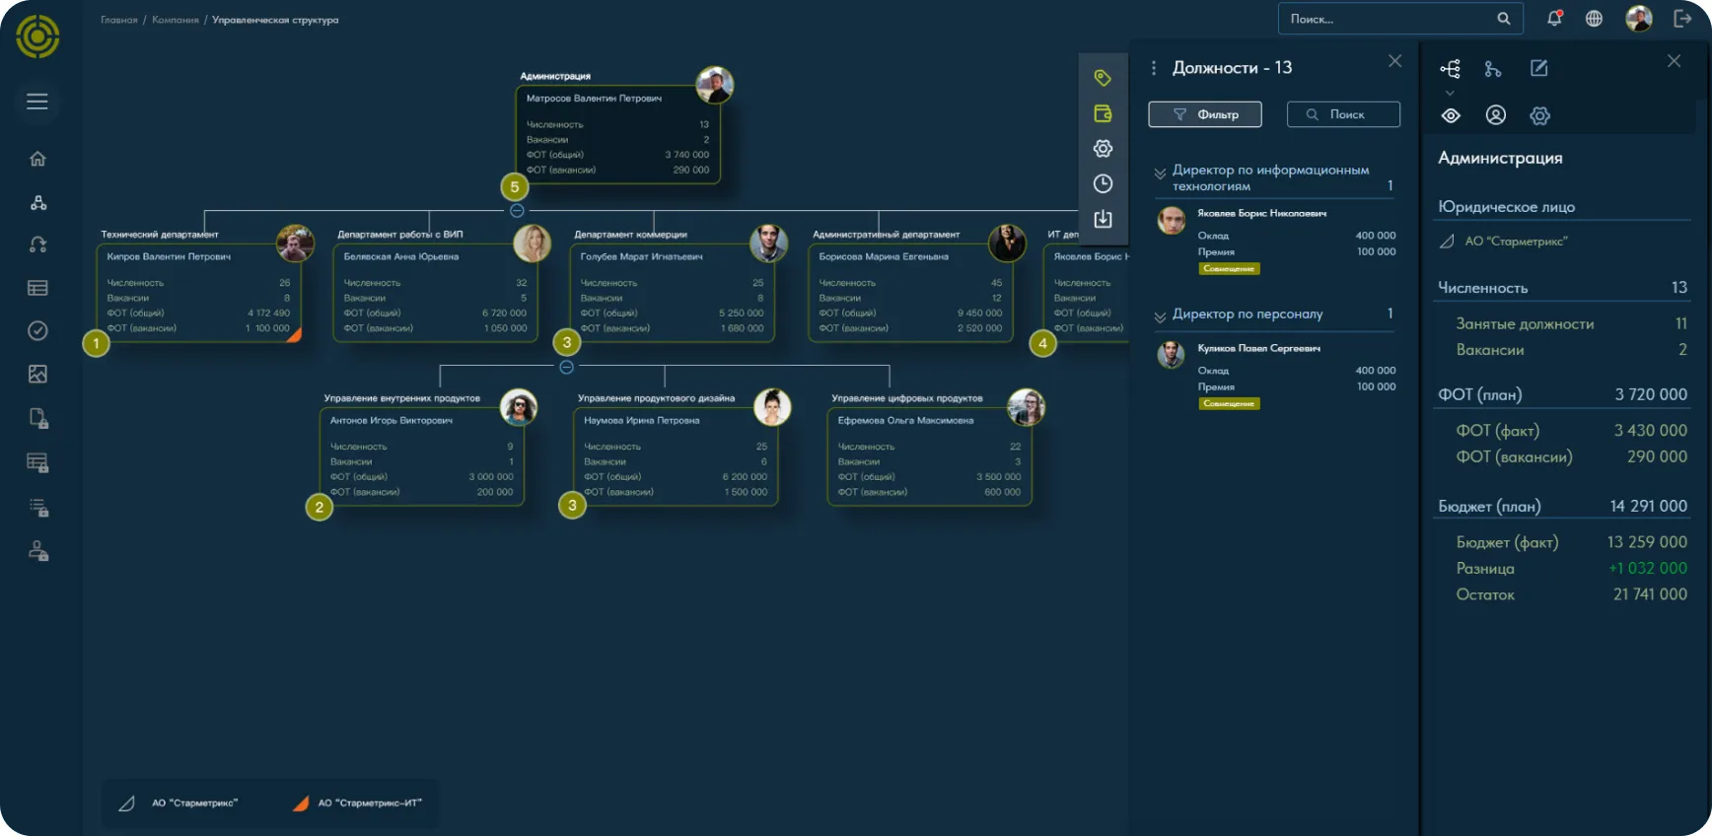Close the Администрация details panel
Screen dimensions: 1712x836
[x=1674, y=61]
